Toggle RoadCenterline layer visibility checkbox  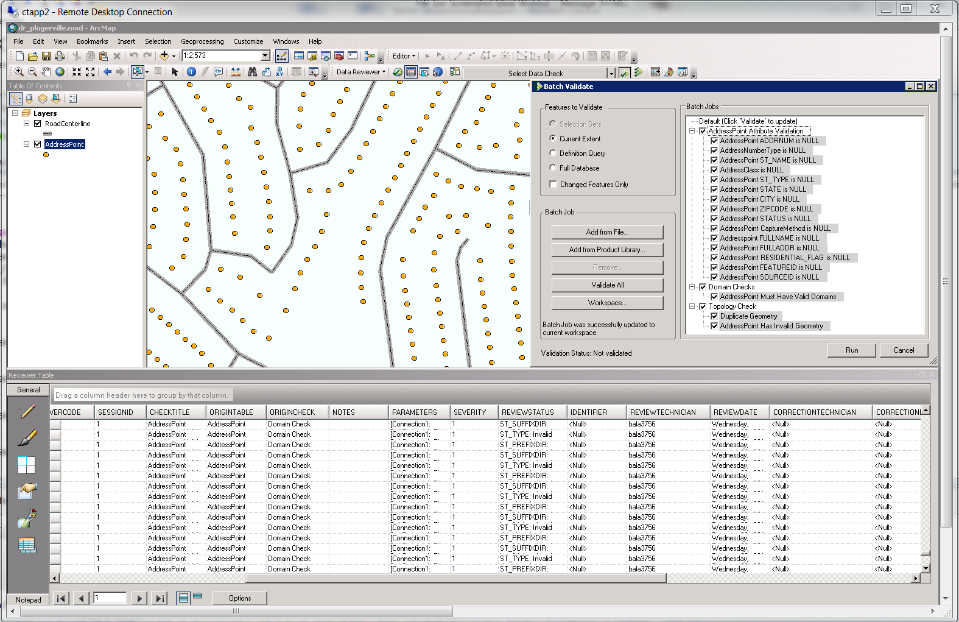pos(38,124)
